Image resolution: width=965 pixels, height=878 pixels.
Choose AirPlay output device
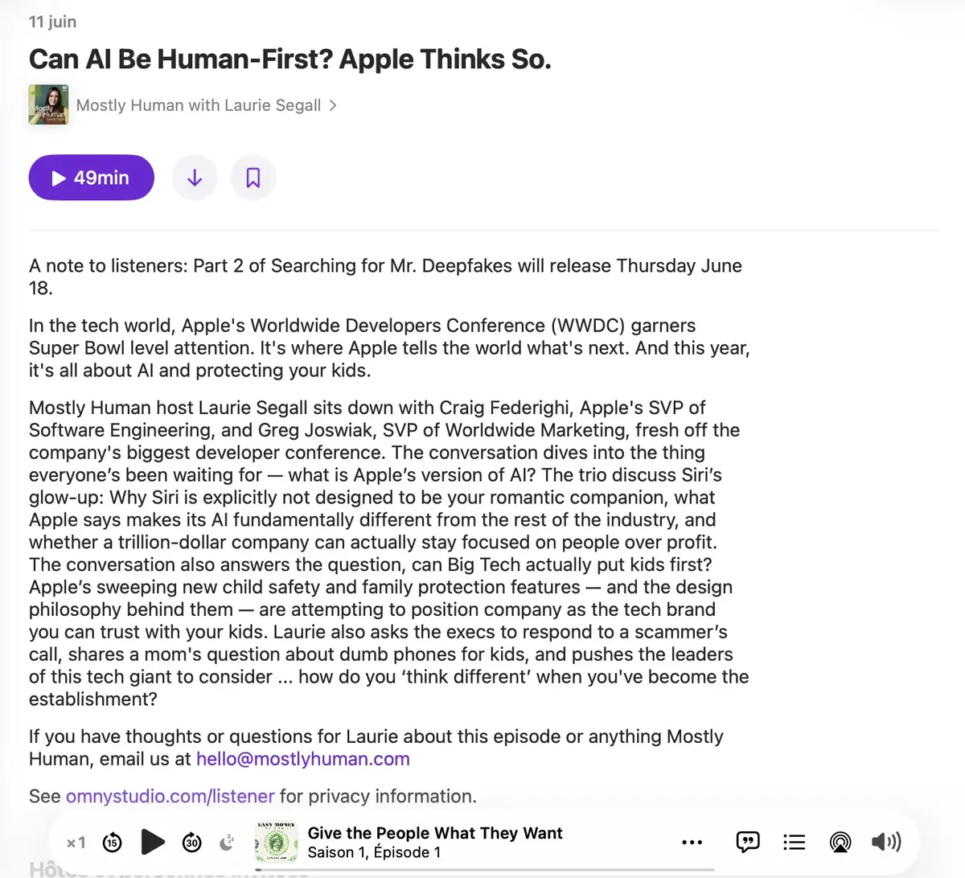pos(840,842)
